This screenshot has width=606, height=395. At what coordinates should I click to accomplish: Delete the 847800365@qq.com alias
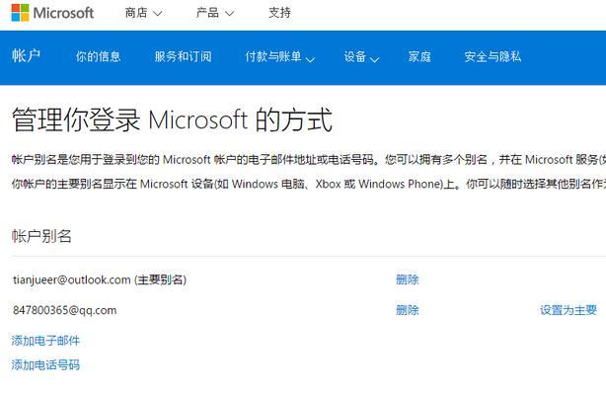(x=408, y=310)
